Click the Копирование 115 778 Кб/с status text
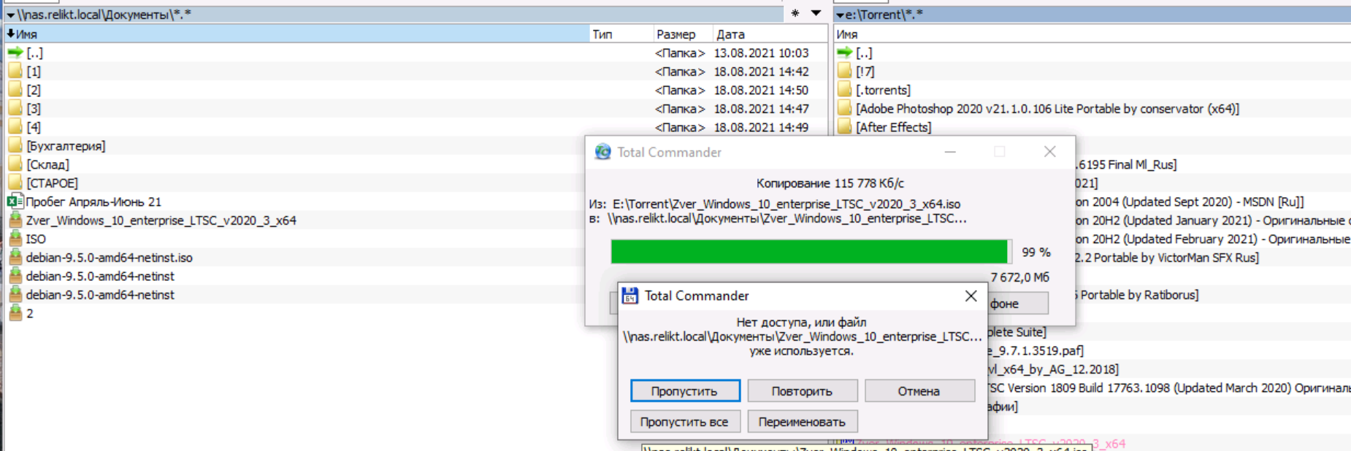This screenshot has width=1351, height=451. 830,183
